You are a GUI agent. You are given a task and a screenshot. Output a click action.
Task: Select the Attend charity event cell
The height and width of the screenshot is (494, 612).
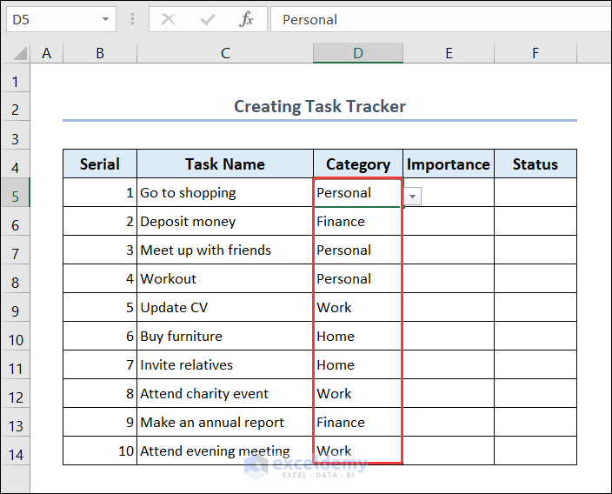click(225, 393)
